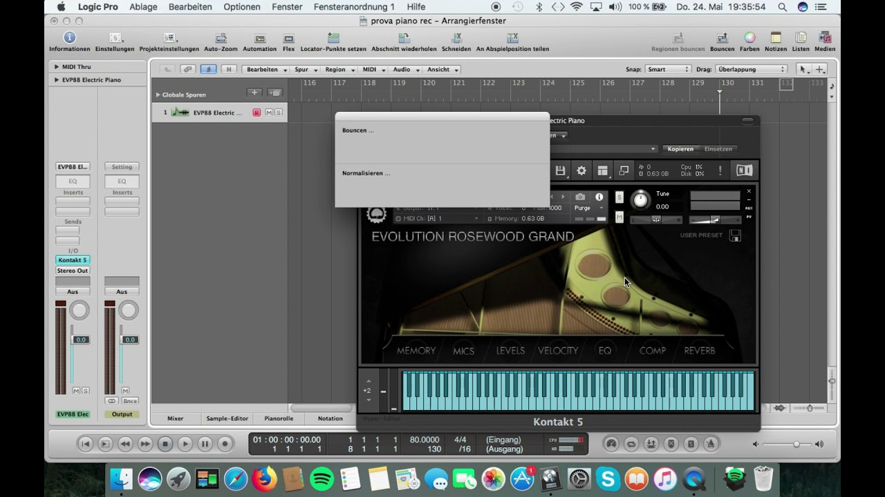
Task: Mute the EVP88 Electric track
Action: click(269, 113)
